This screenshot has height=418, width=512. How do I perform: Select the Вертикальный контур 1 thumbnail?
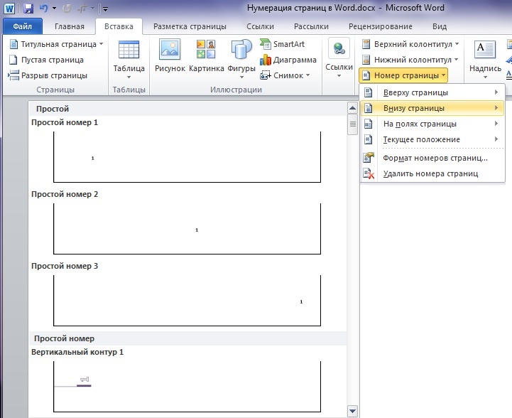pos(187,387)
